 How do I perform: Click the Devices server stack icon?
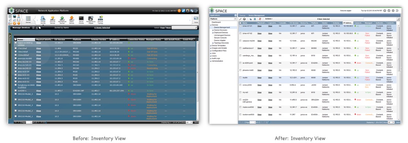[x=28, y=18]
